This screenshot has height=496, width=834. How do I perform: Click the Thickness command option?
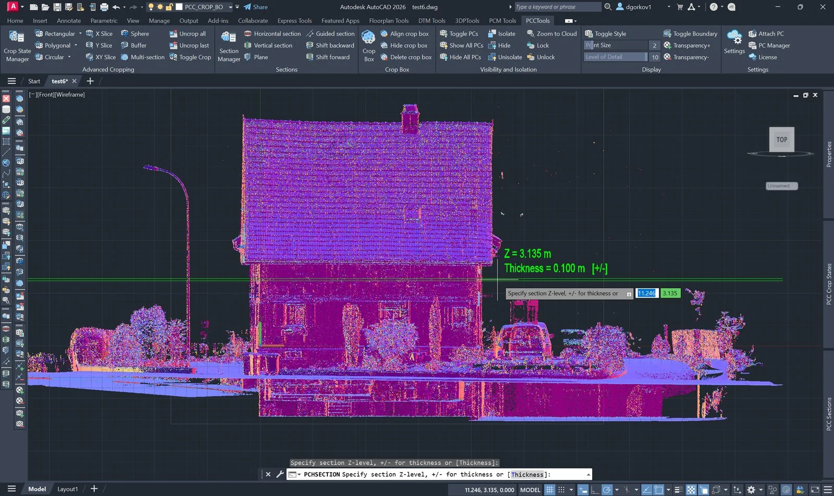[527, 475]
